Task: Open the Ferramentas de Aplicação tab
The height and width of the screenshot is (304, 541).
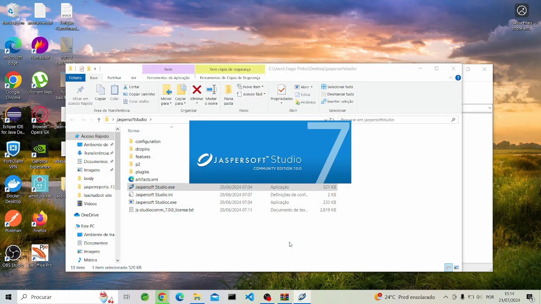Action: [x=168, y=78]
